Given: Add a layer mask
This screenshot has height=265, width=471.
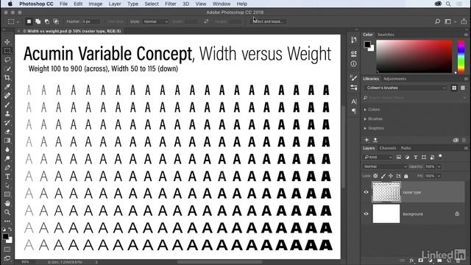Looking at the screenshot, I should pyautogui.click(x=420, y=260).
